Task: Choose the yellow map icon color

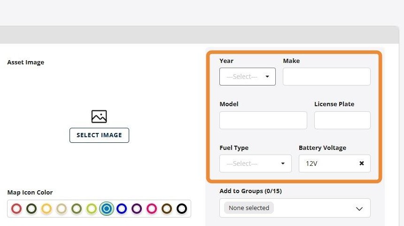Action: click(x=47, y=209)
